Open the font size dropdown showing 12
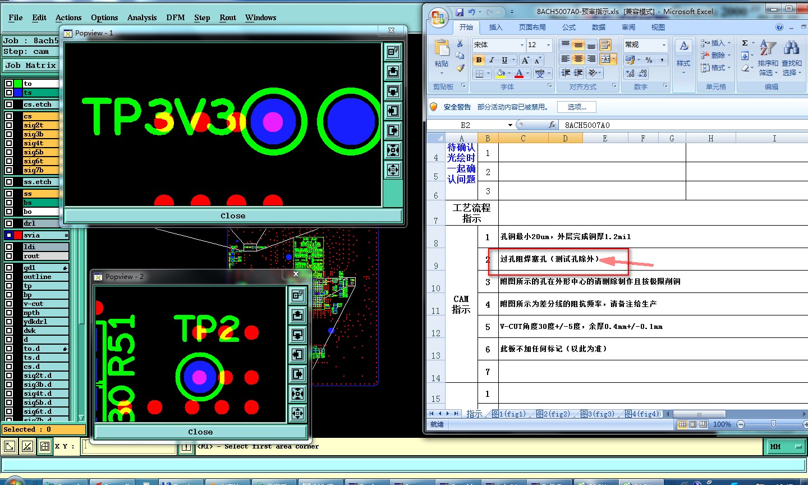 click(x=548, y=45)
